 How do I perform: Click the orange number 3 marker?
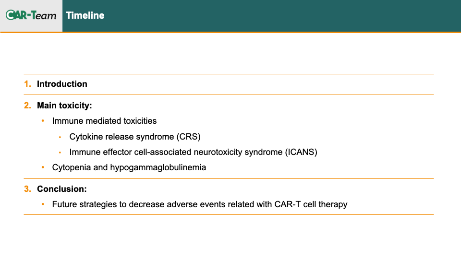[27, 189]
